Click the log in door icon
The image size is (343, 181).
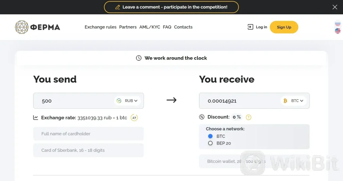tap(250, 27)
